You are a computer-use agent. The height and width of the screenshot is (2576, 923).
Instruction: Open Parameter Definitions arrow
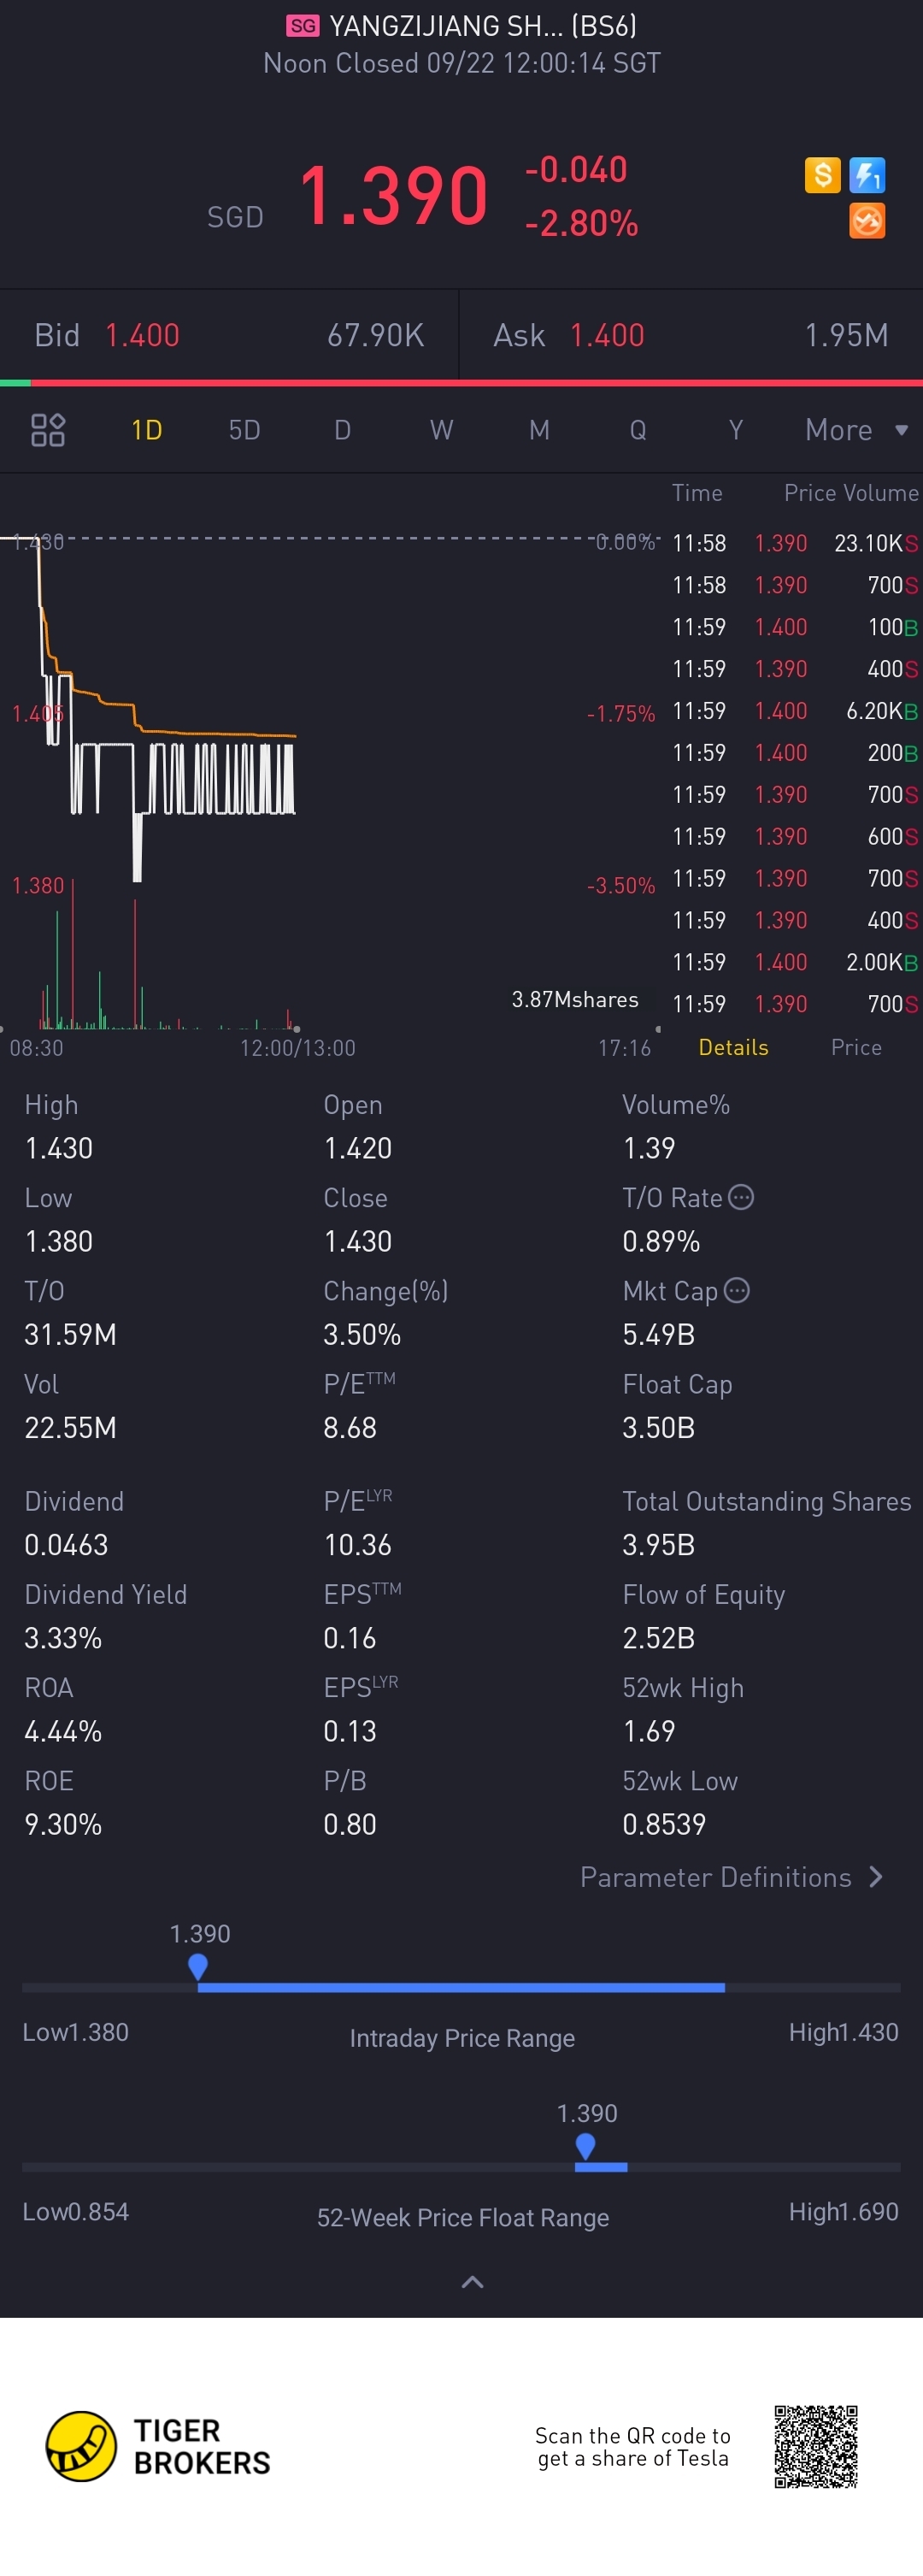(877, 1877)
